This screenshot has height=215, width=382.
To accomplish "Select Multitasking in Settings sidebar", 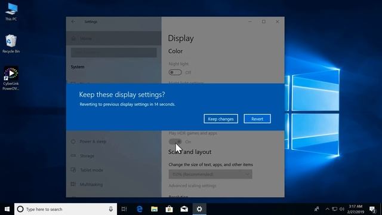I will pyautogui.click(x=91, y=185).
